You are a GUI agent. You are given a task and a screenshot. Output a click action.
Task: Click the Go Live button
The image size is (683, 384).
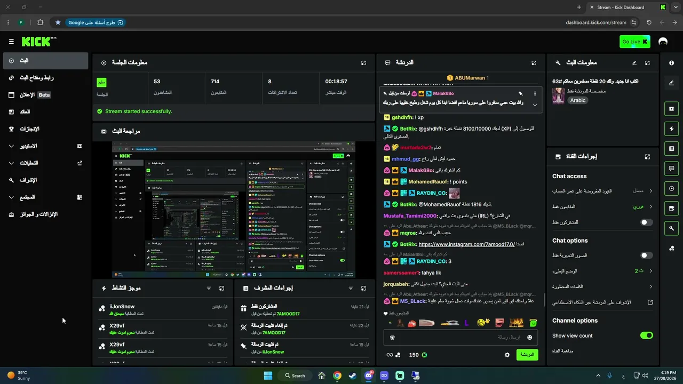pyautogui.click(x=635, y=42)
